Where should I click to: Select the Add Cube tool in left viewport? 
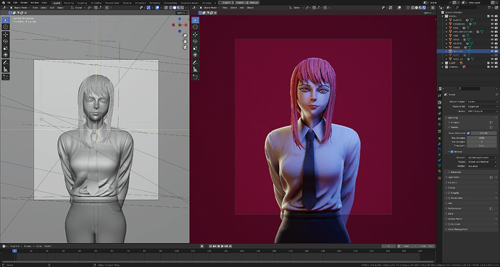6,77
